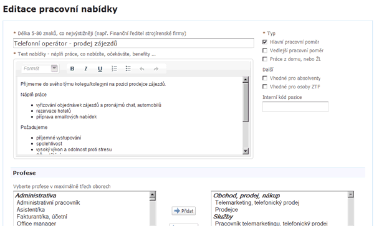Select Služby heading in right list
The height and width of the screenshot is (226, 374).
(x=223, y=217)
